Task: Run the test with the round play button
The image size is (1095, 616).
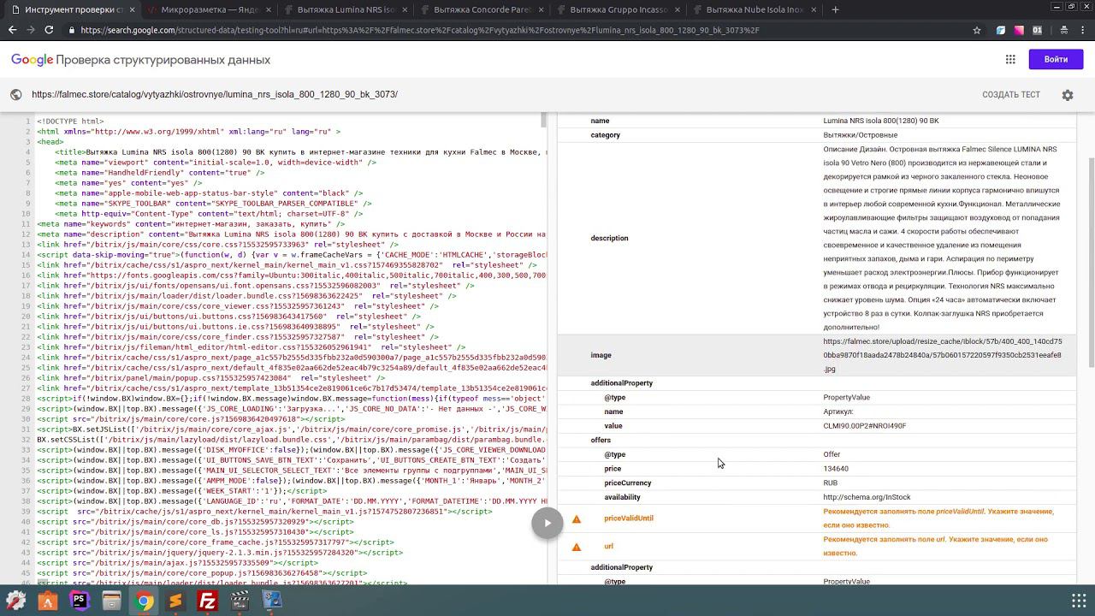Action: [x=547, y=524]
